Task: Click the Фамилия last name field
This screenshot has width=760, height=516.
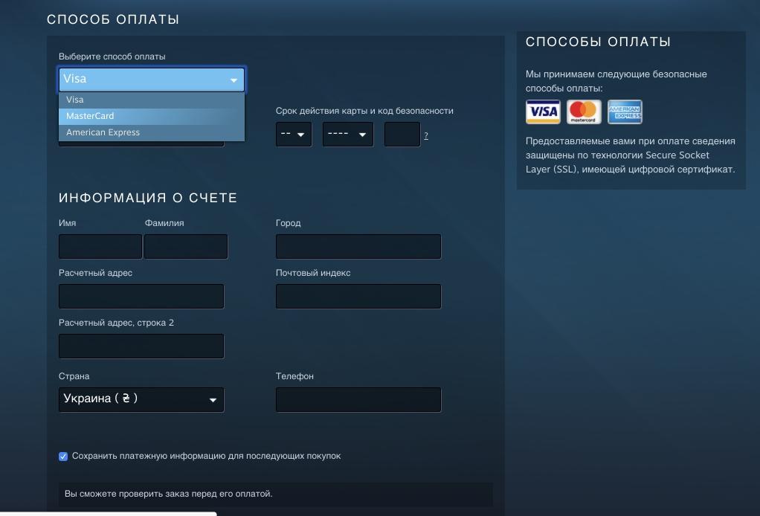Action: click(186, 247)
